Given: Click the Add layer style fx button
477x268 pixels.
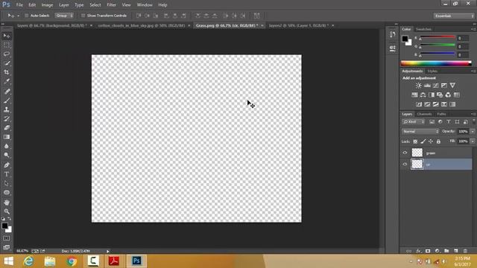Looking at the screenshot, I should tap(418, 251).
